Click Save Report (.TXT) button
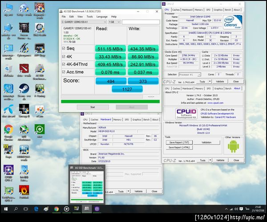Viewport: 267px width, 222px height. pos(179,143)
